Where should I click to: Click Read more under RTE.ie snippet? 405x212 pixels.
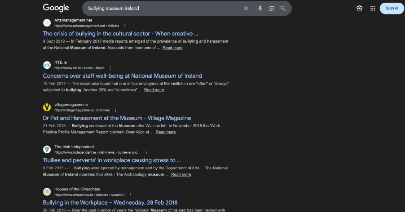(x=154, y=90)
